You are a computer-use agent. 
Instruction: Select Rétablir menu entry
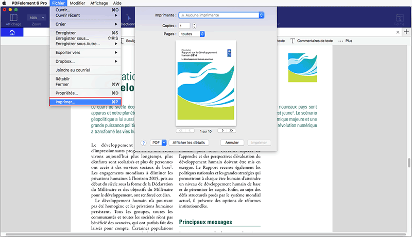[x=85, y=79]
